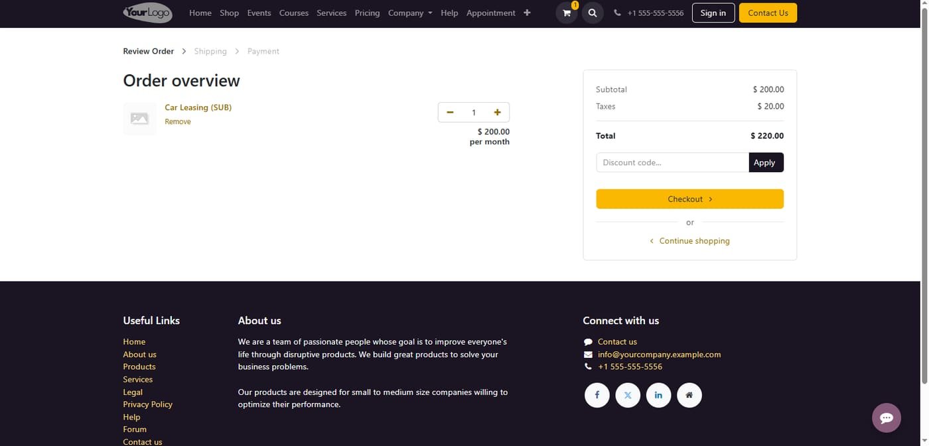
Task: Select the Payment checkout step
Action: pyautogui.click(x=263, y=51)
